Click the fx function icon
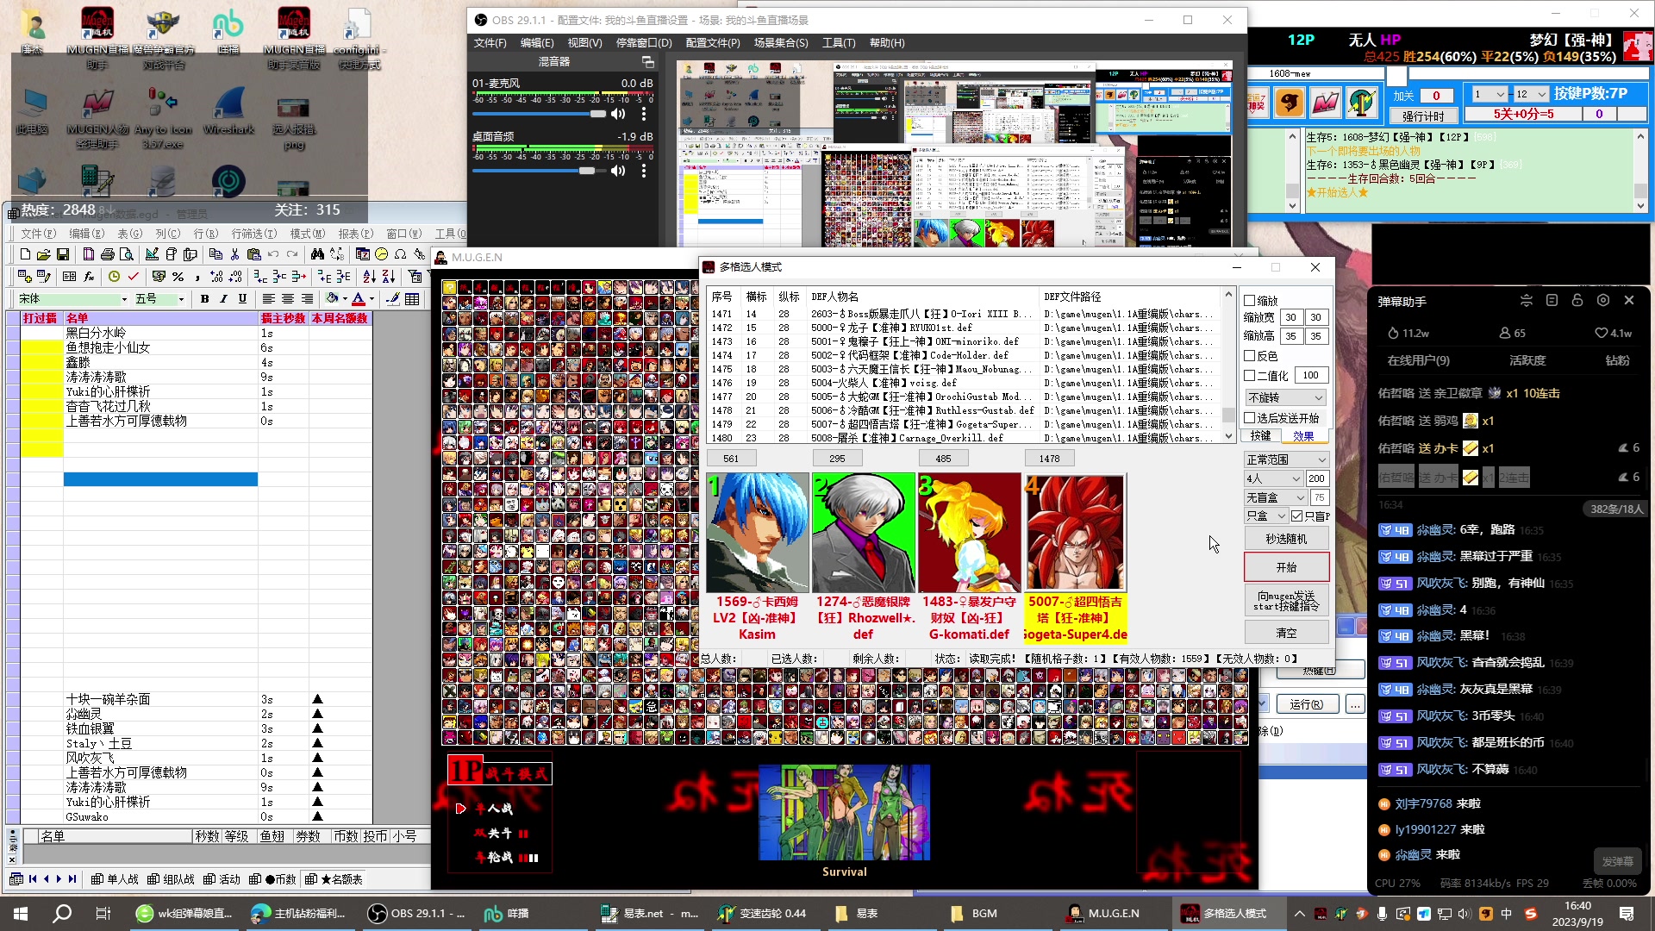 [x=89, y=277]
